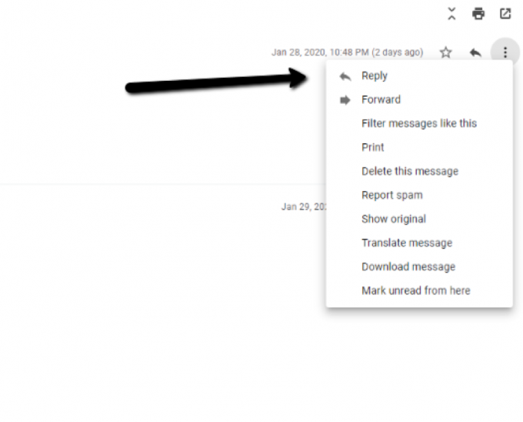Choose Reply from the message menu
Image resolution: width=523 pixels, height=422 pixels.
(419, 75)
